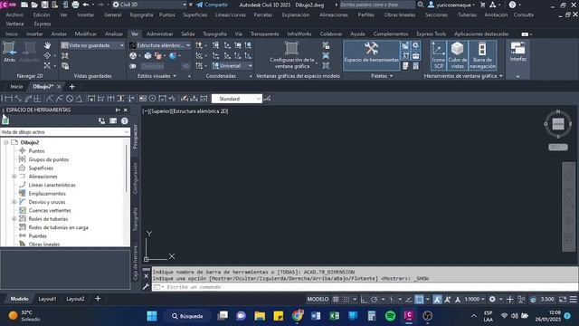Click the taskbar Búsqueda search box

tap(187, 316)
